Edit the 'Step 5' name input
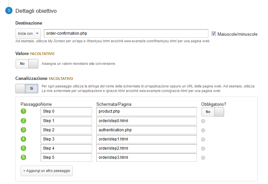This screenshot has width=268, height=184. 67,157
